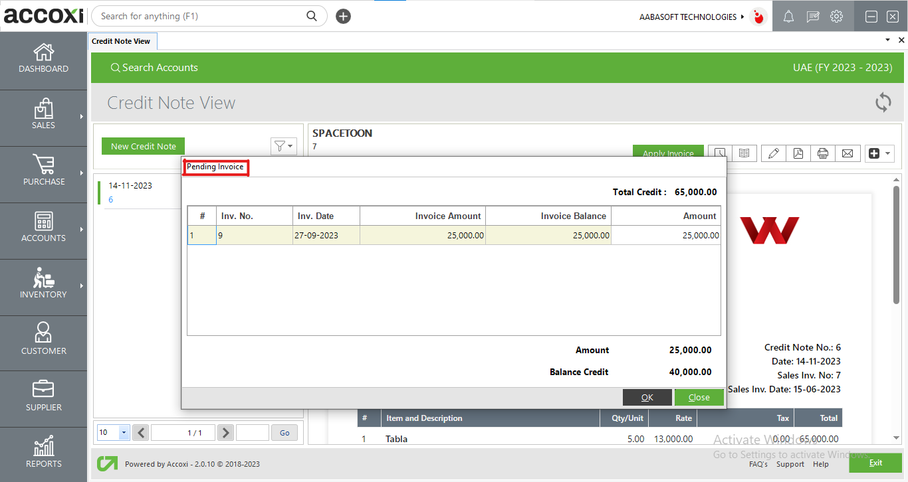Print the credit note
The image size is (908, 482).
coord(823,153)
